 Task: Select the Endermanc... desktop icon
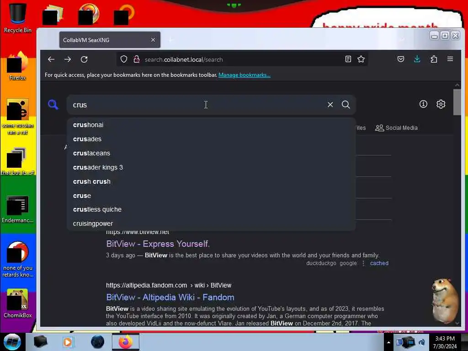18,209
